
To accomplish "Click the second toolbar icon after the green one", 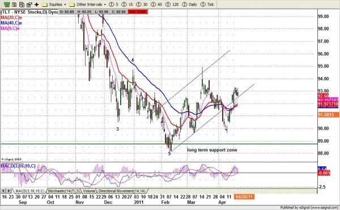I will pos(14,4).
